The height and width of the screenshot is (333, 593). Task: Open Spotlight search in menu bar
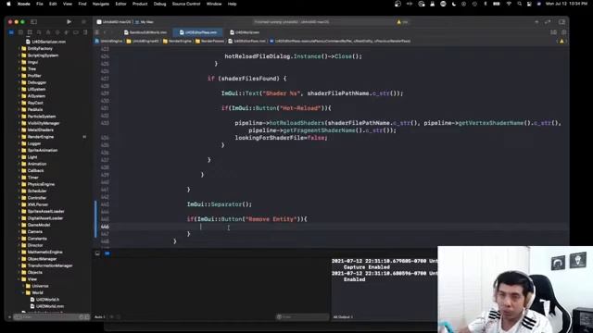[519, 4]
